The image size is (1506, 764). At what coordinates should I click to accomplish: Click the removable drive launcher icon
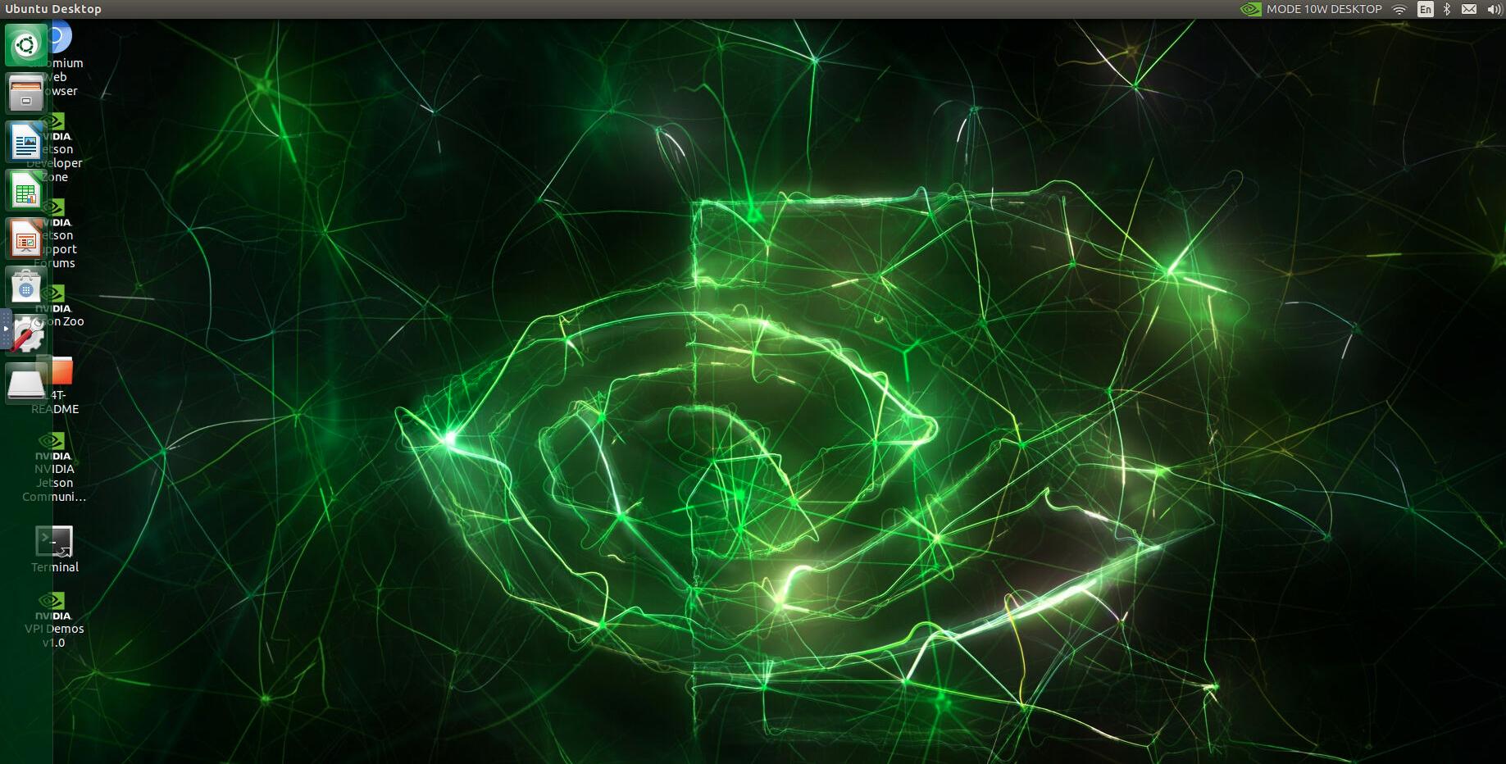[26, 383]
